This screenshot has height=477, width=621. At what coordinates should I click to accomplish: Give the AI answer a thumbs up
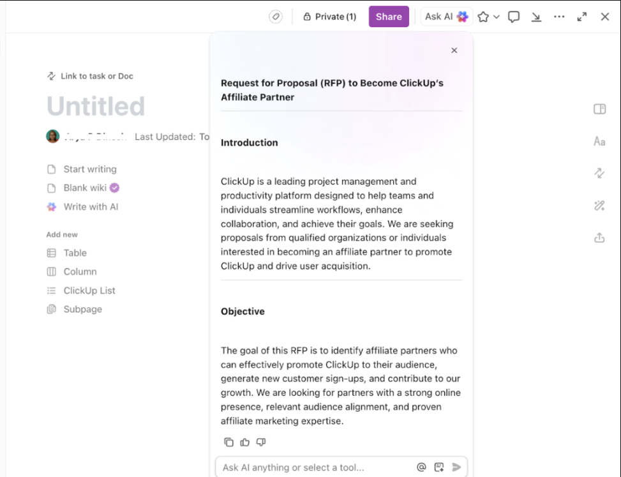[x=245, y=442]
